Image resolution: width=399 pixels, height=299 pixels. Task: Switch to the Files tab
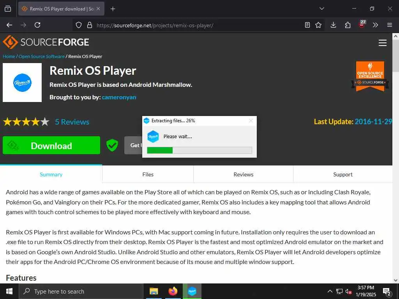148,174
